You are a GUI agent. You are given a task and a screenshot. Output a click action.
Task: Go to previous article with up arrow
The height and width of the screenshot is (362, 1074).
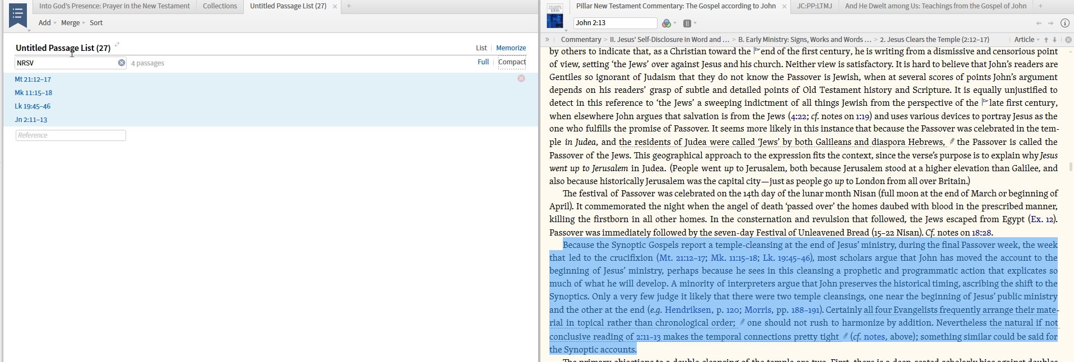1046,40
